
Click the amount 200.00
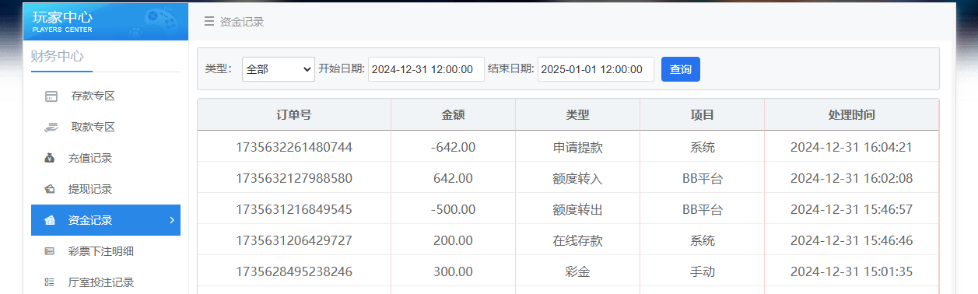tap(453, 240)
